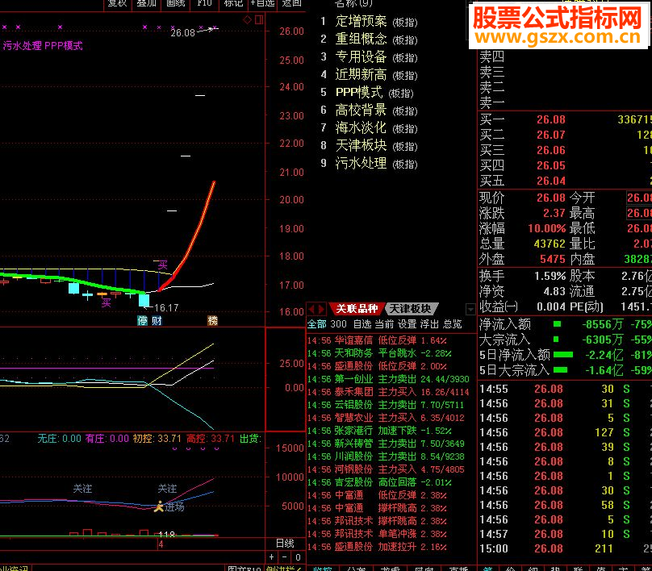Click the 日线 period selector

285,544
